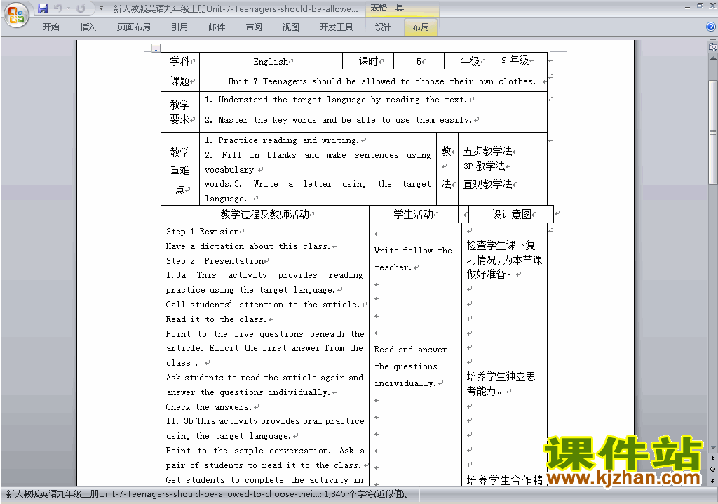Image resolution: width=718 pixels, height=504 pixels.
Task: Click the '9年级' cell
Action: [x=522, y=60]
